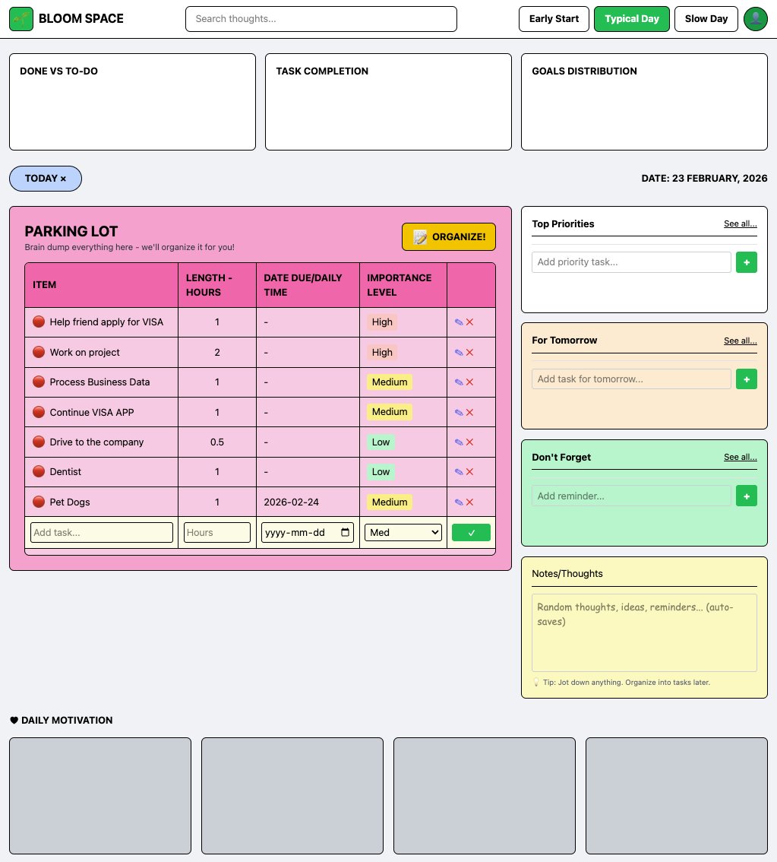Click the ORGANIZE! button
This screenshot has height=862, width=777.
click(449, 237)
